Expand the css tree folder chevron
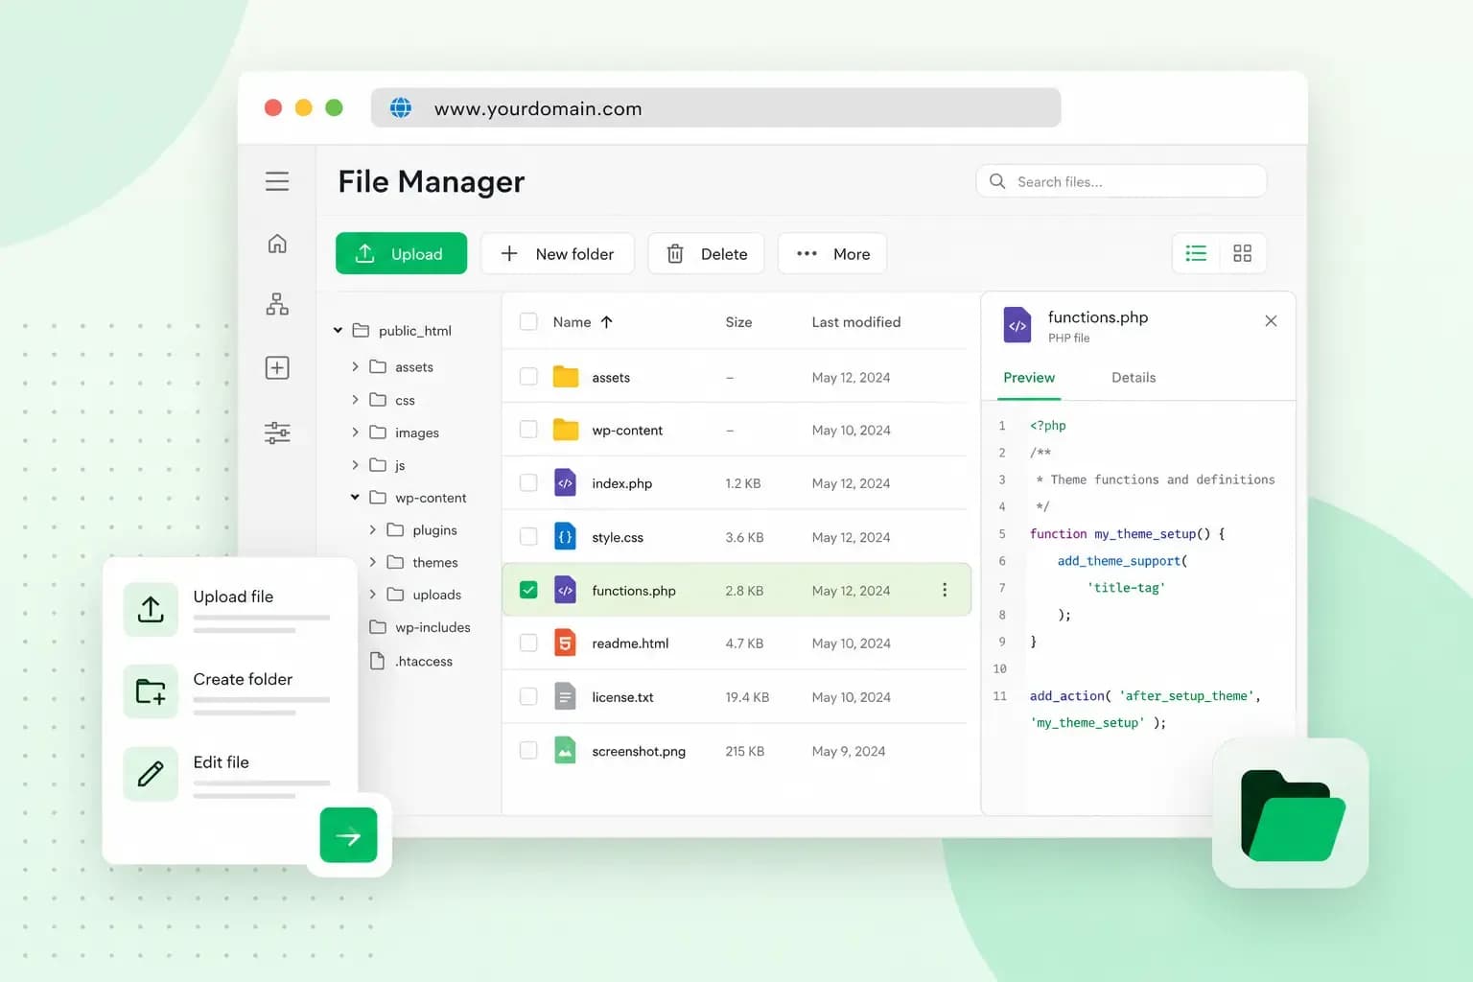This screenshot has width=1473, height=982. (x=355, y=400)
